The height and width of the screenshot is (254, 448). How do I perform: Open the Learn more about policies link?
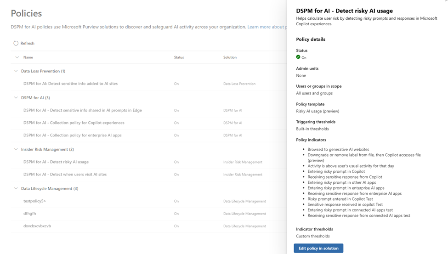(x=267, y=27)
